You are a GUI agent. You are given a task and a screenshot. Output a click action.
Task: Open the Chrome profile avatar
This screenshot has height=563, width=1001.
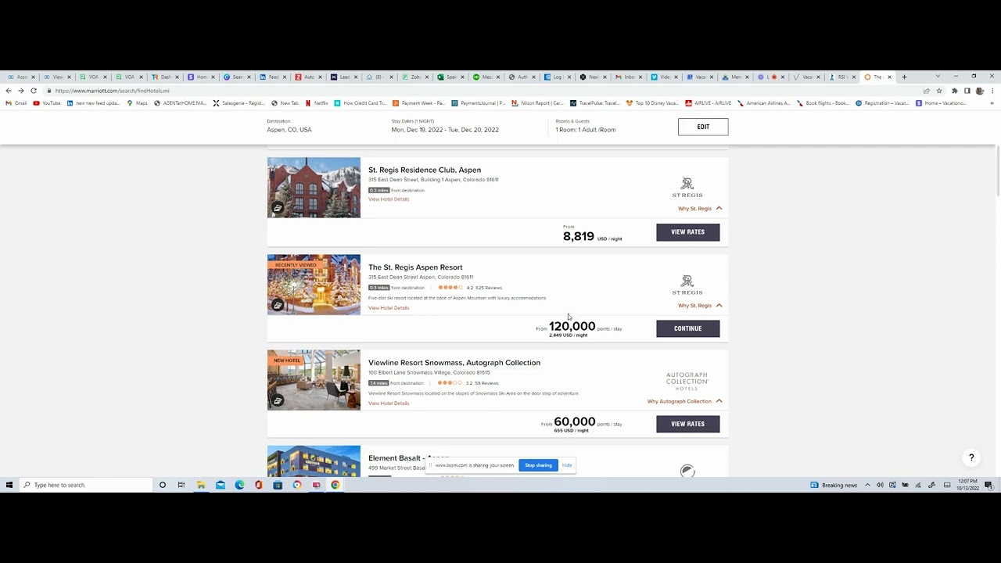click(979, 91)
